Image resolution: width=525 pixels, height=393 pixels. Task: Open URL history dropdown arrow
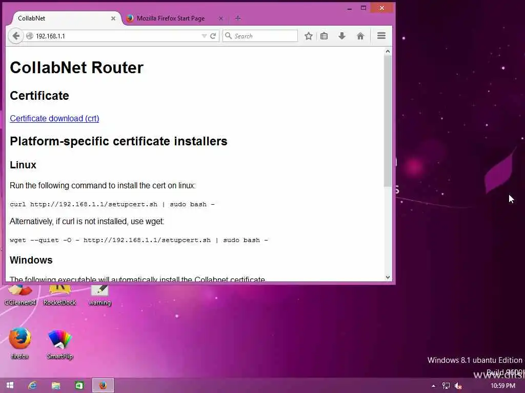coord(204,36)
